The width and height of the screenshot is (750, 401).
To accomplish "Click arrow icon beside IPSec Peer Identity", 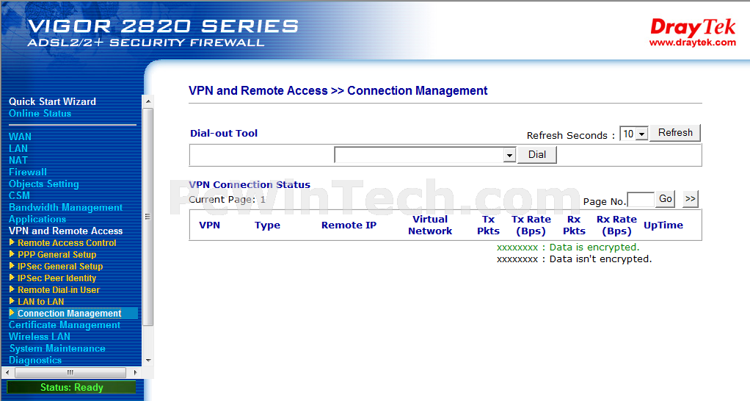I will pyautogui.click(x=12, y=277).
